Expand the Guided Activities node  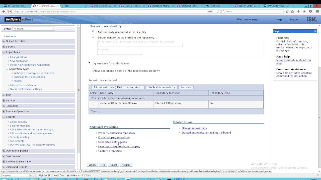(4, 41)
